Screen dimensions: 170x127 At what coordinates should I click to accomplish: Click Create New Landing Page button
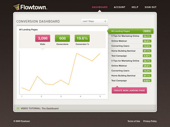tap(129, 90)
